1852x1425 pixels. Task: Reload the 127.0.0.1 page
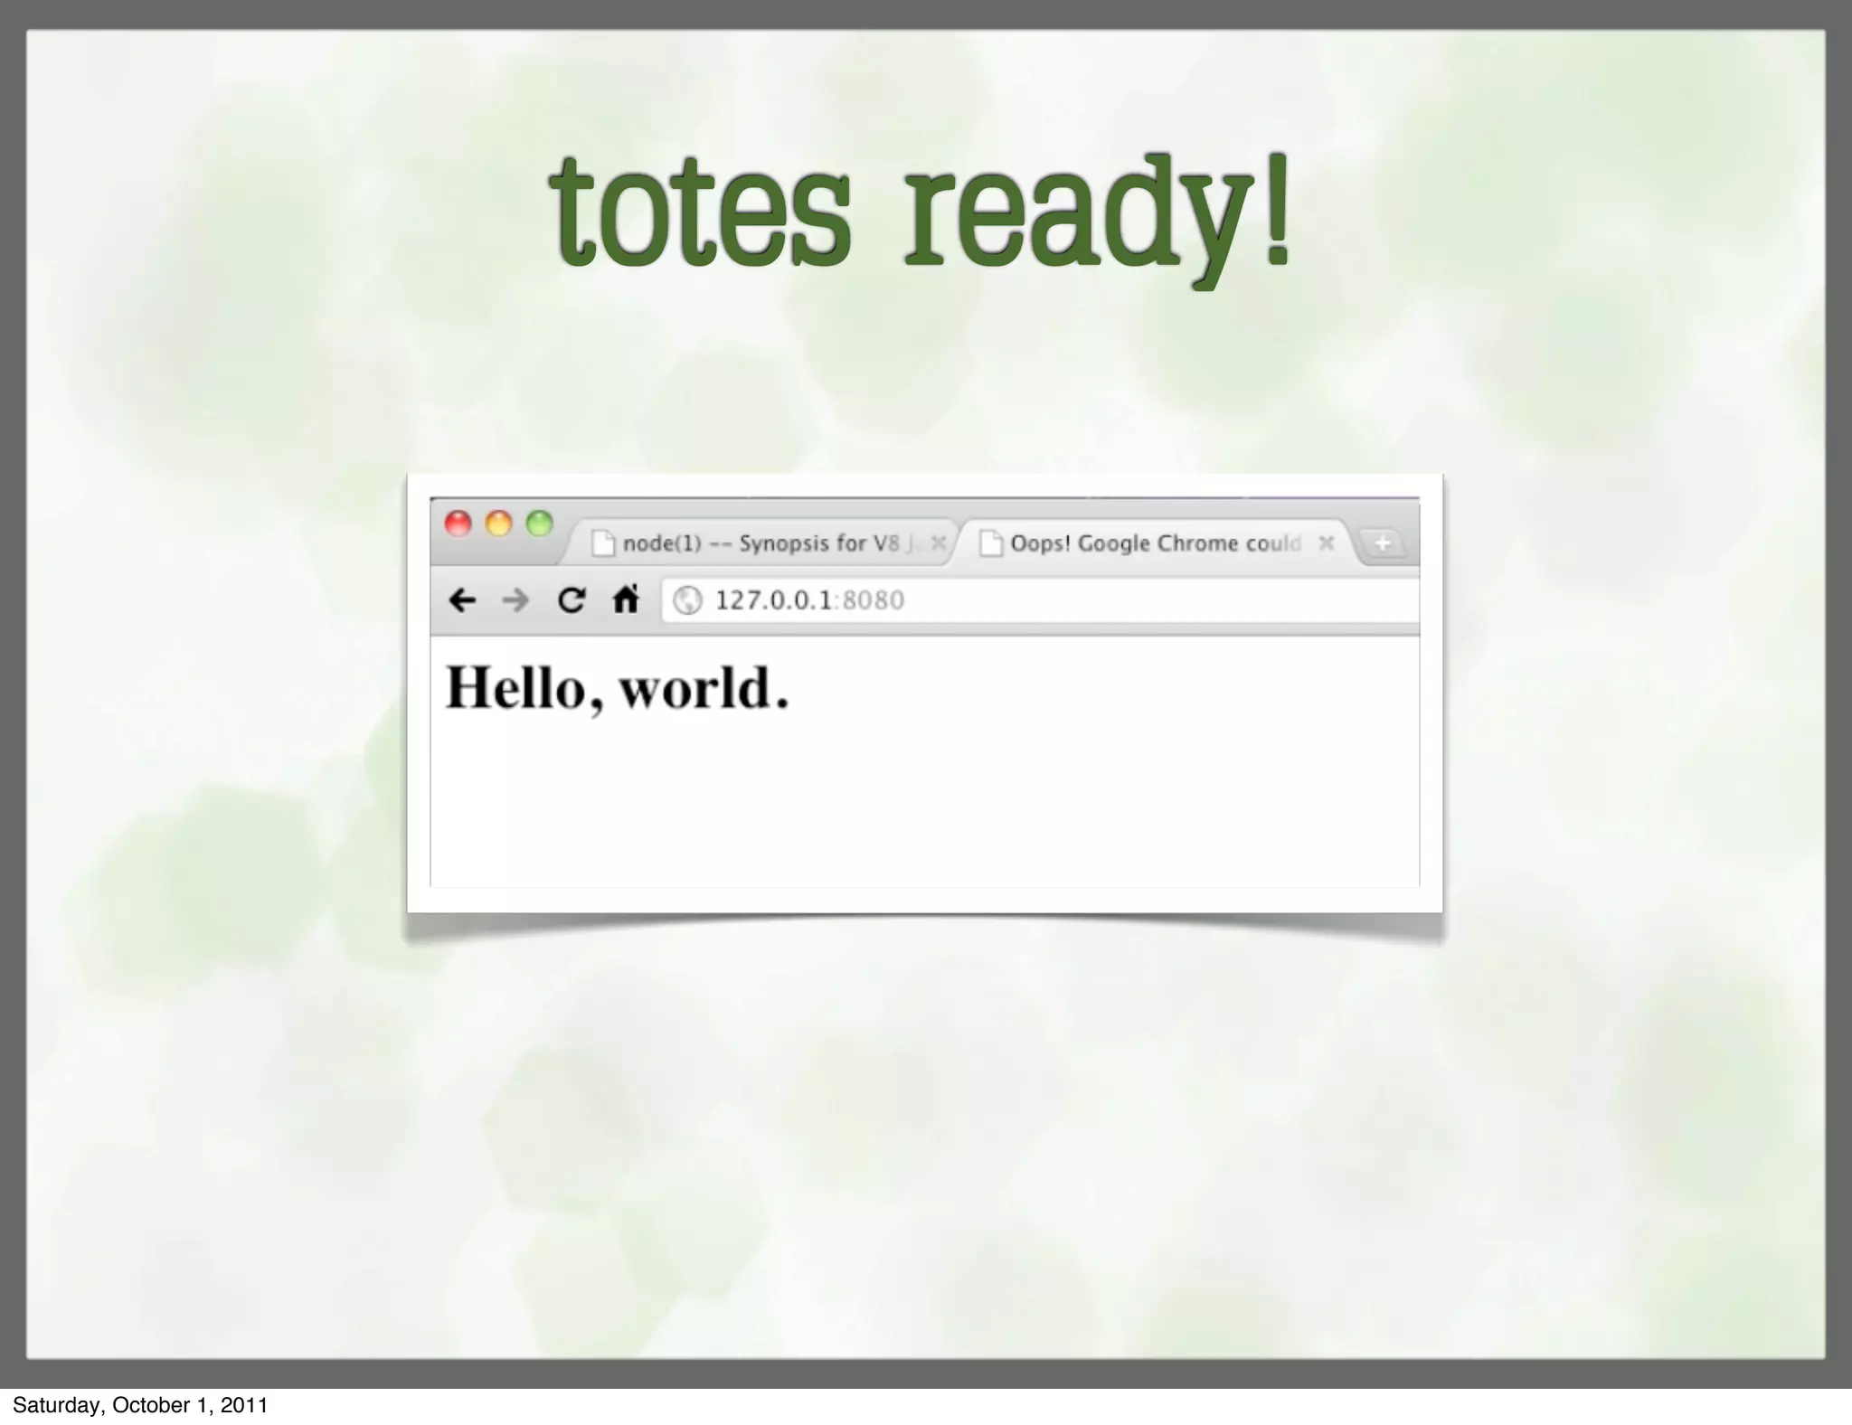click(571, 600)
